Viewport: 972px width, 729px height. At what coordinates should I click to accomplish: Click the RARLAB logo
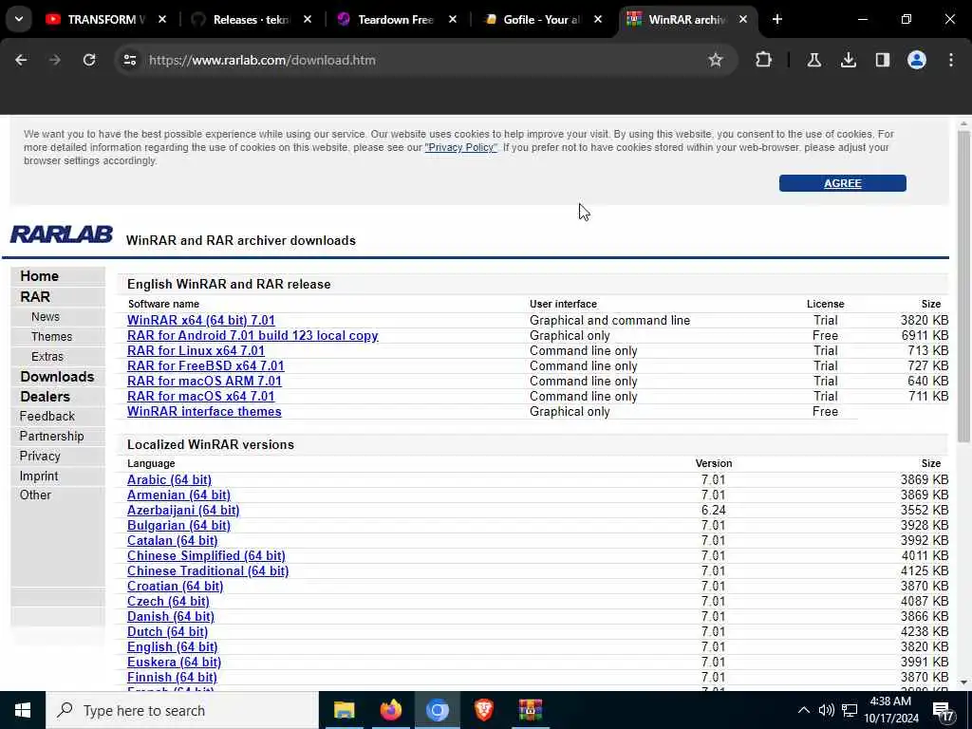point(62,234)
